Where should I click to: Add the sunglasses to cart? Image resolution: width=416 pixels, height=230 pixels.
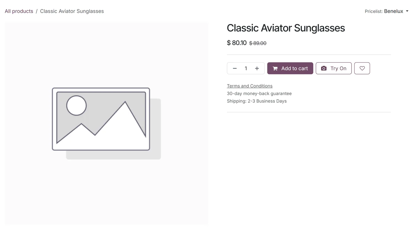(290, 68)
